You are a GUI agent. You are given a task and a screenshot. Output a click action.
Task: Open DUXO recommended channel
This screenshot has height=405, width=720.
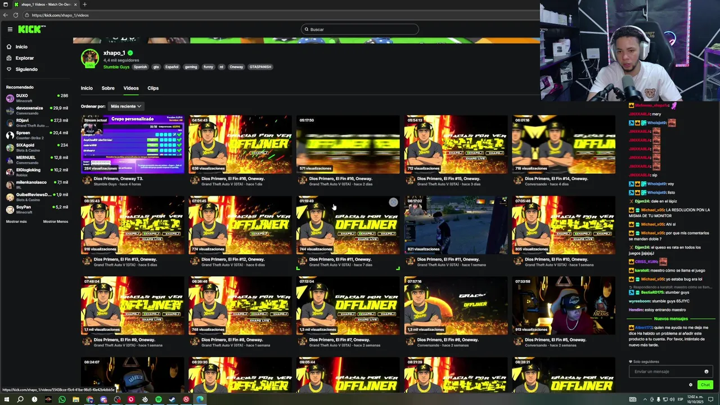click(x=37, y=98)
